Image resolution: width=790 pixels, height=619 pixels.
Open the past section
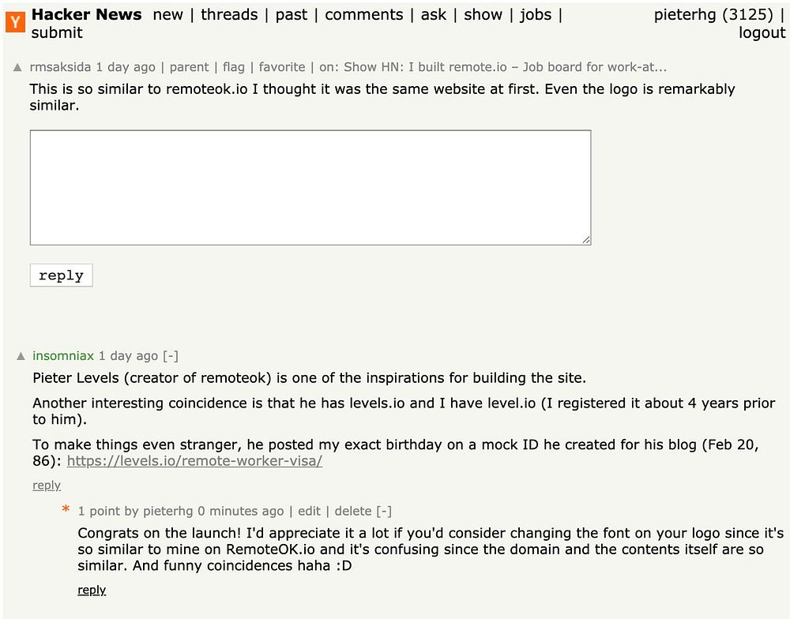pos(292,15)
